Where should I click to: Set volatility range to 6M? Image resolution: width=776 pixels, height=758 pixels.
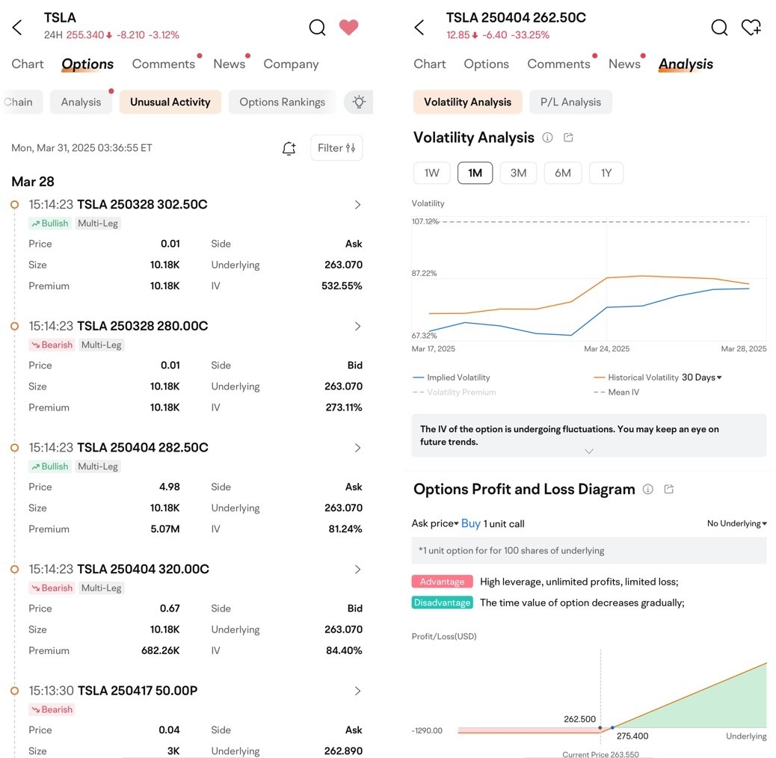click(x=563, y=173)
